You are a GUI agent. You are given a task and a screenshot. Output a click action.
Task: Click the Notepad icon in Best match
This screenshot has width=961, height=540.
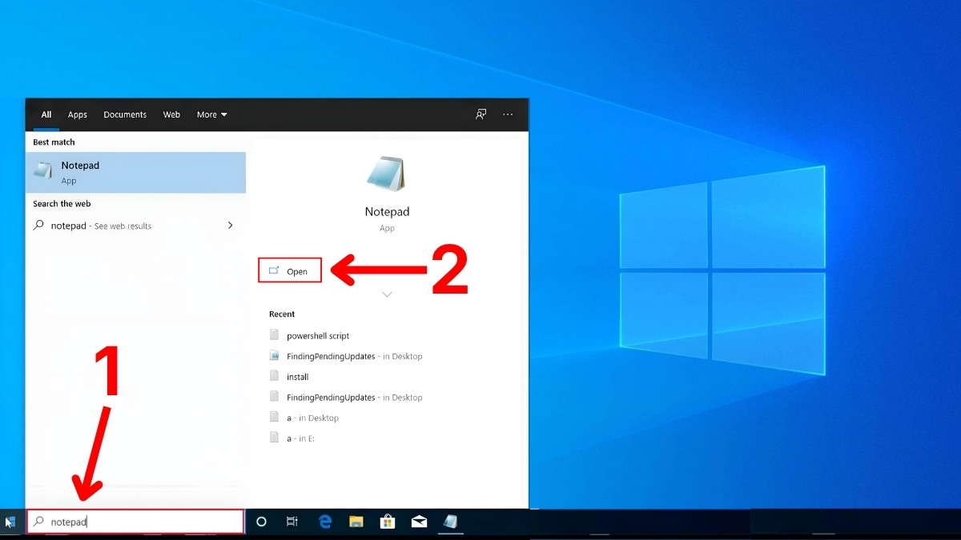click(43, 171)
